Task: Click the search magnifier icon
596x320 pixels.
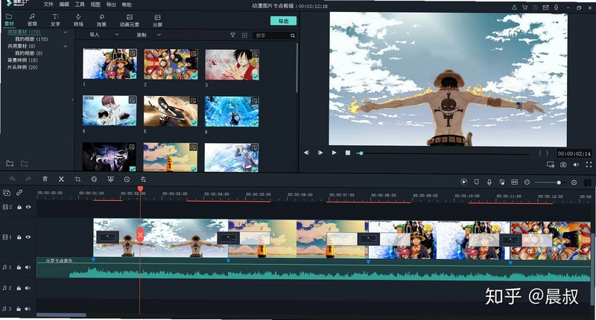Action: pos(293,35)
